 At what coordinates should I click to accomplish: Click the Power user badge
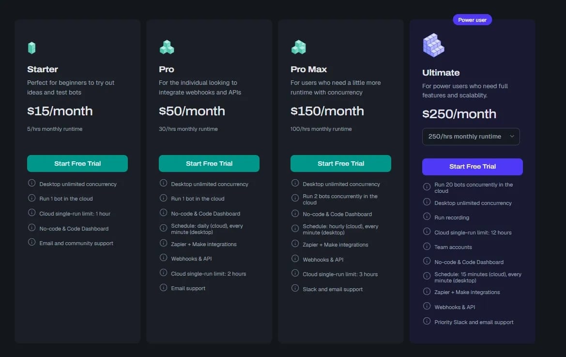[x=472, y=20]
